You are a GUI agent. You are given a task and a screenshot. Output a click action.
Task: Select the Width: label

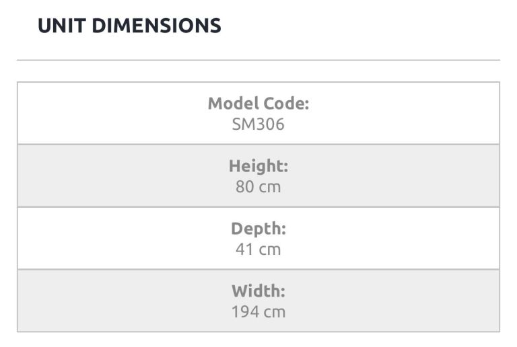(x=258, y=291)
